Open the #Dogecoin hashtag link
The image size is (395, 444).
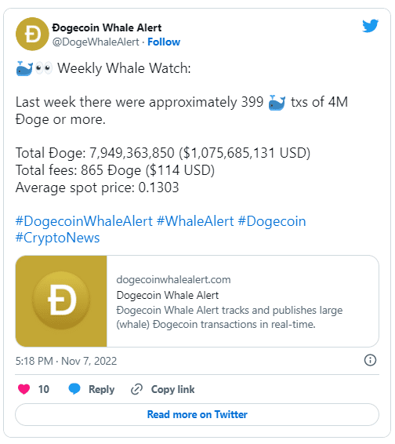pyautogui.click(x=272, y=221)
